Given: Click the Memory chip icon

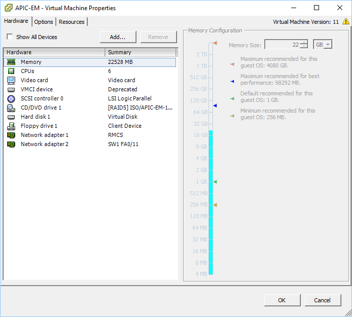Looking at the screenshot, I should click(11, 62).
